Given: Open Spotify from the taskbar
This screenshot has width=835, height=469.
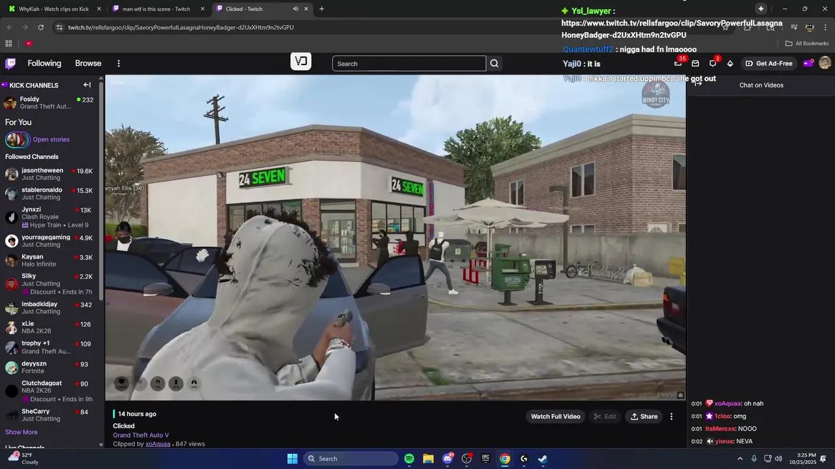Looking at the screenshot, I should point(409,459).
